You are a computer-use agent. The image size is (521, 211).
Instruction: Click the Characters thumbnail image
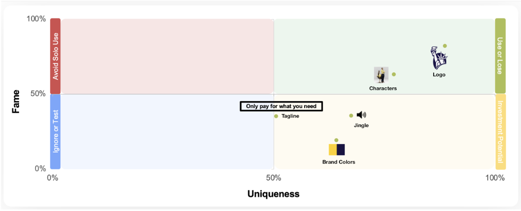381,75
